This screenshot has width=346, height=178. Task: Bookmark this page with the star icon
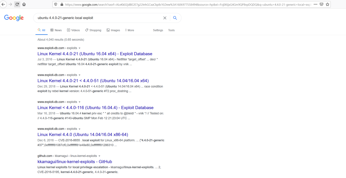[327, 4]
